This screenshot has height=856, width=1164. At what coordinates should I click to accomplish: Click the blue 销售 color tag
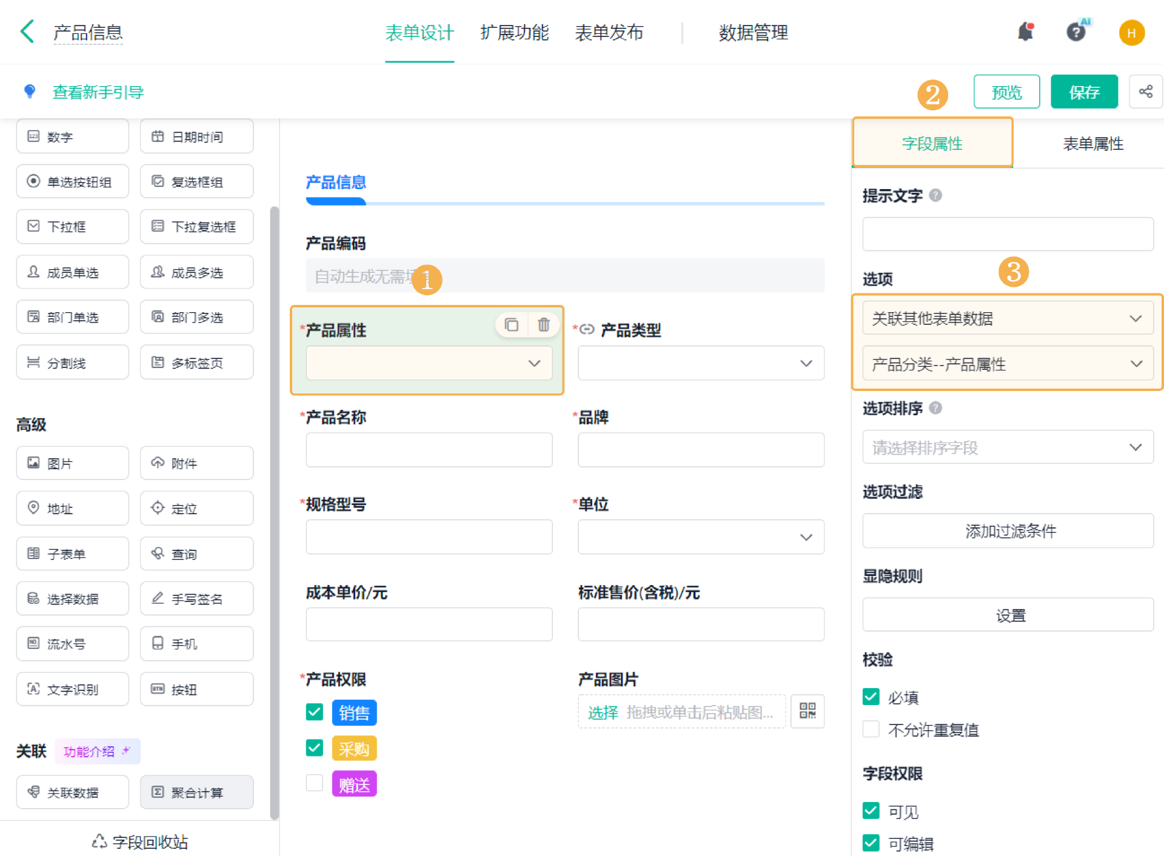354,713
